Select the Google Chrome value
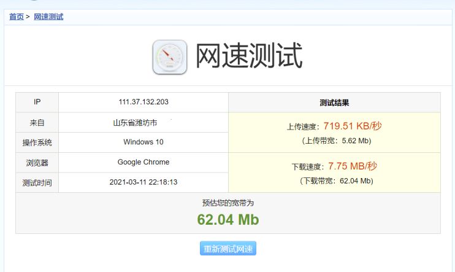 [143, 162]
